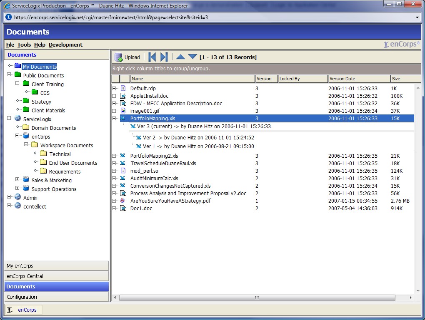Open the address bar dropdown arrow
Viewport: 425px width, 320px height.
417,17
